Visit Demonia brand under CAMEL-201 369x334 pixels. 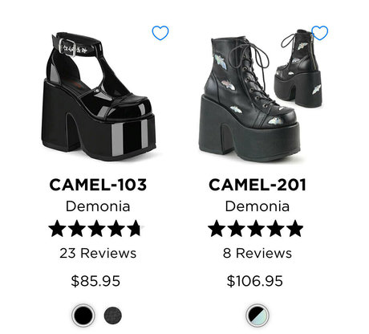pyautogui.click(x=257, y=206)
